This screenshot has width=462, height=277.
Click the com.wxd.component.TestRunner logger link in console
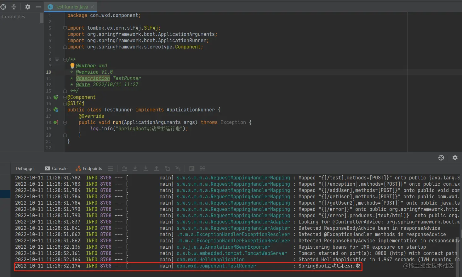click(x=216, y=266)
